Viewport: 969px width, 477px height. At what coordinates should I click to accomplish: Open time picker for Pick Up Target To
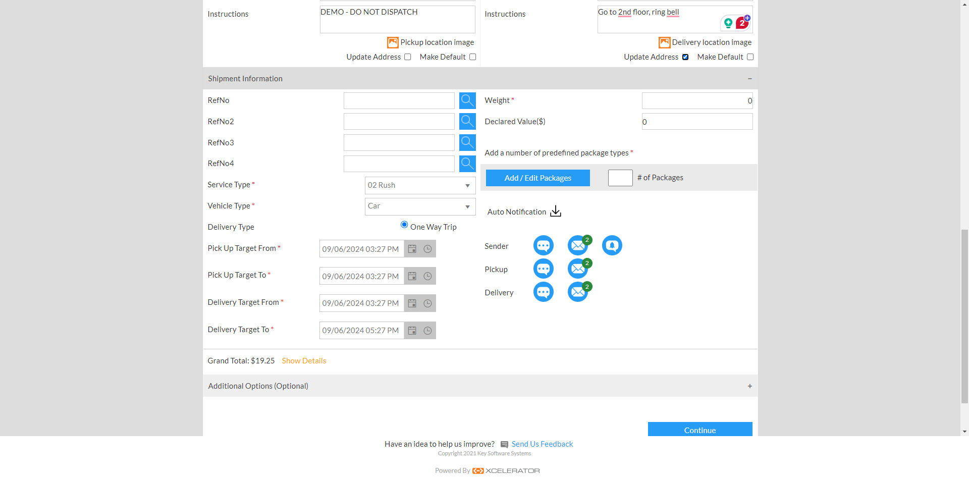coord(427,276)
